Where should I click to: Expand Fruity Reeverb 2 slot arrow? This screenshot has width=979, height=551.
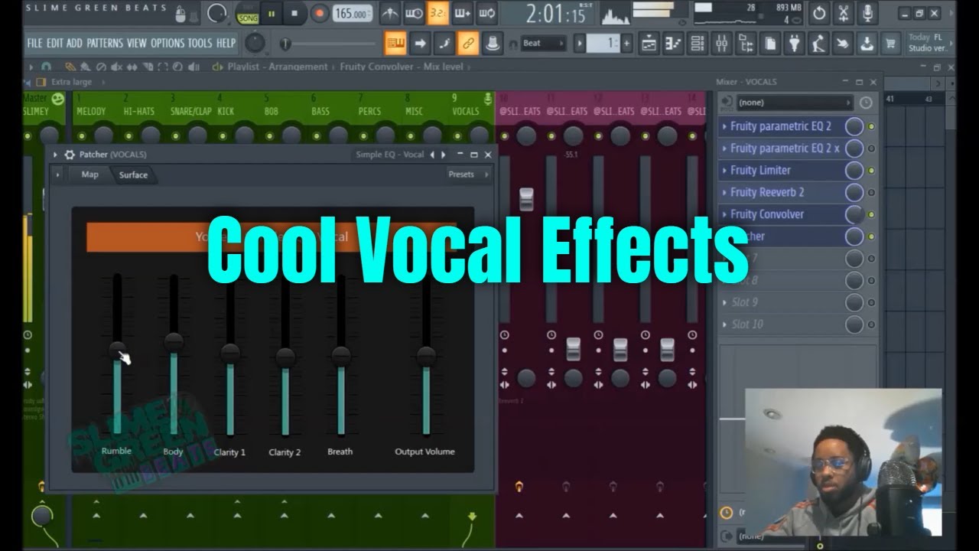click(724, 193)
